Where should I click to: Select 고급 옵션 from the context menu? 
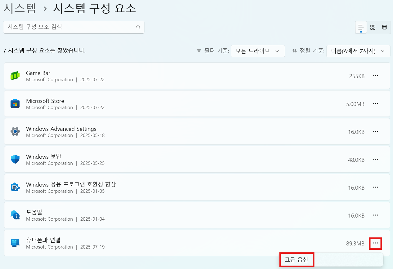[297, 260]
